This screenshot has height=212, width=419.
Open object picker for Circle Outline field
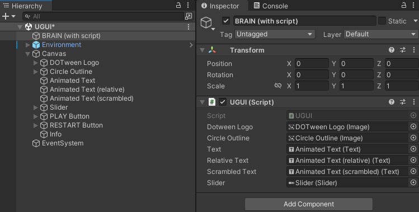[x=413, y=138]
